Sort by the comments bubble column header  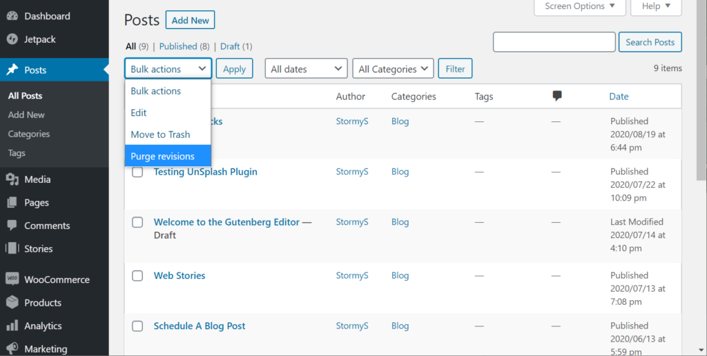[557, 97]
